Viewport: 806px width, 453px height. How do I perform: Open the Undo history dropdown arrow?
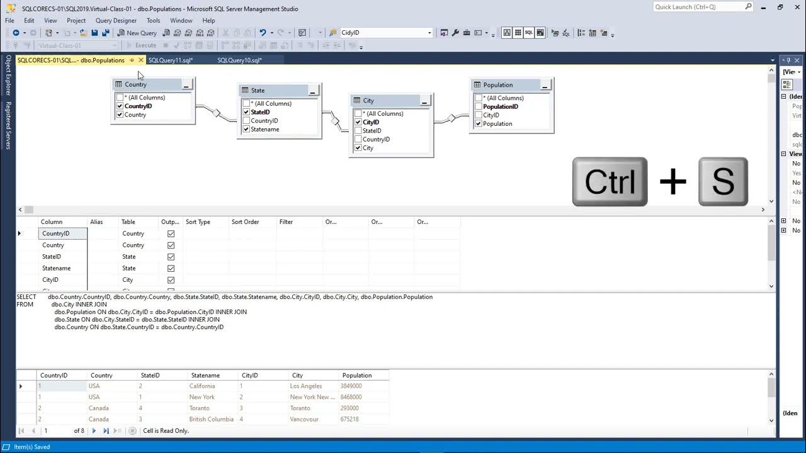[271, 33]
